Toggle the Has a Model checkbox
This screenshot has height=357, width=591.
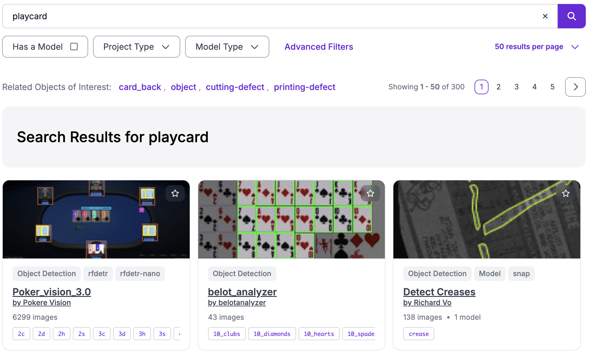(74, 47)
